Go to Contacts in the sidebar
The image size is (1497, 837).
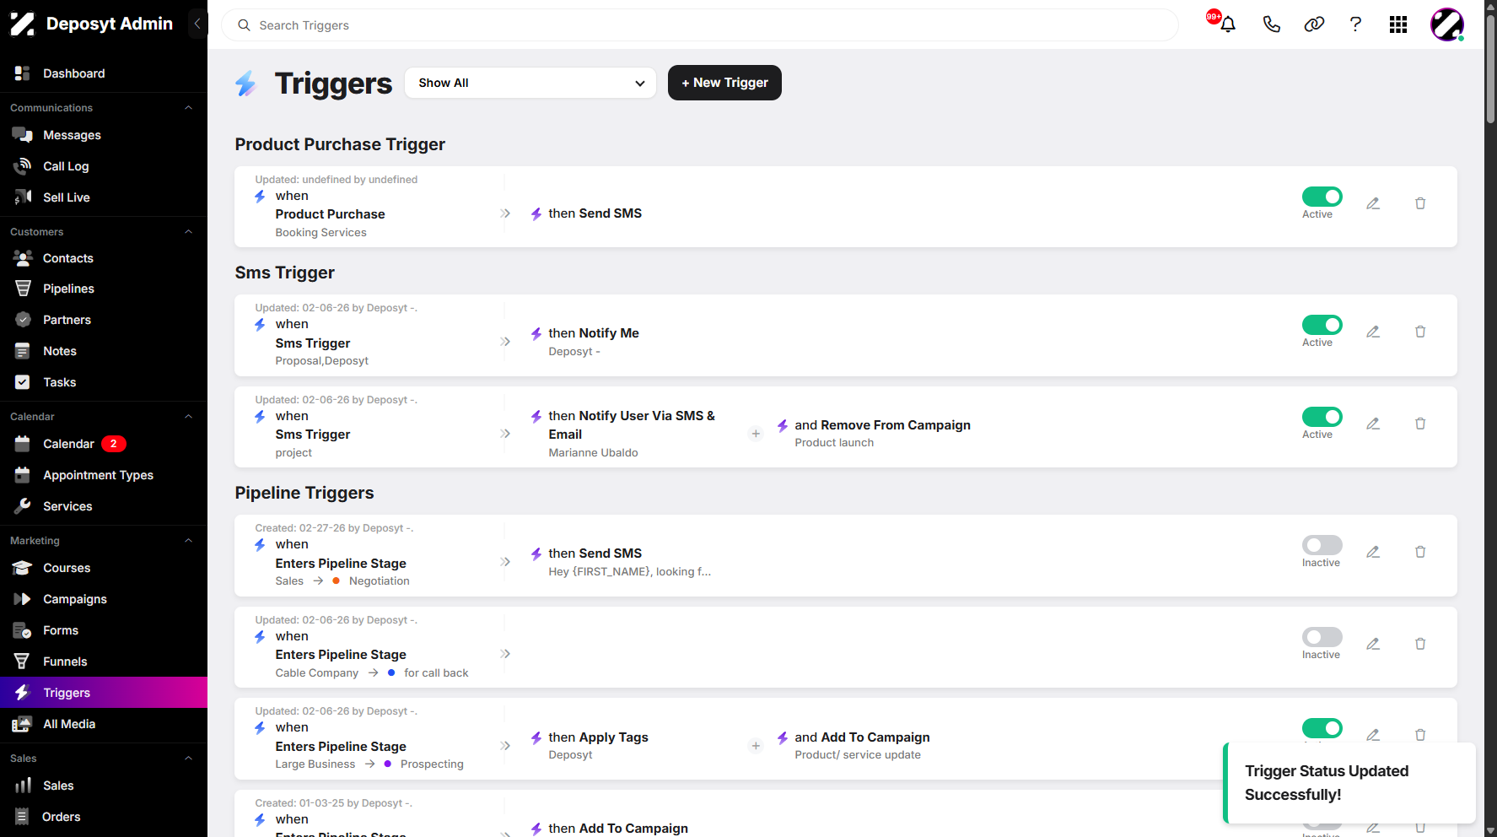[104, 258]
